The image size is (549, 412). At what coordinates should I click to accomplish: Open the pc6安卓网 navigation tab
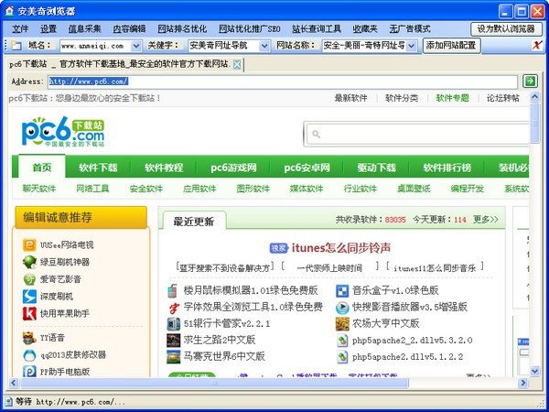[x=307, y=168]
